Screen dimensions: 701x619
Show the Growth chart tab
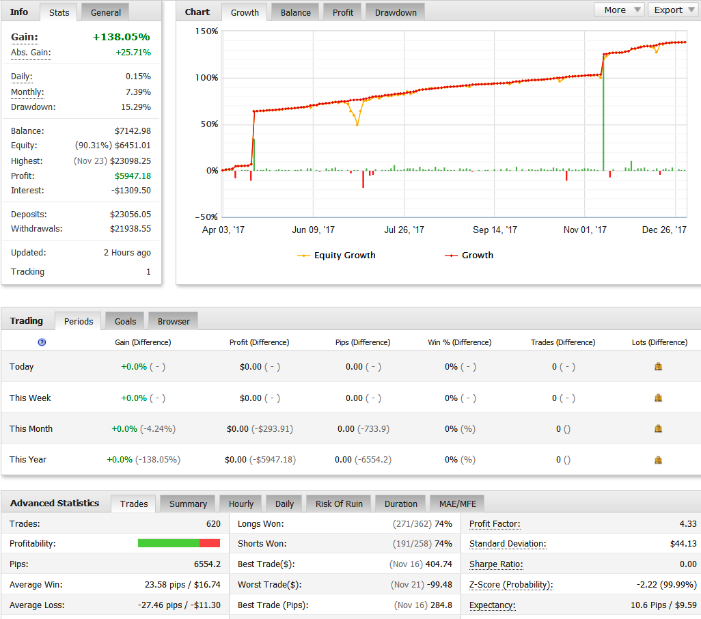(245, 12)
